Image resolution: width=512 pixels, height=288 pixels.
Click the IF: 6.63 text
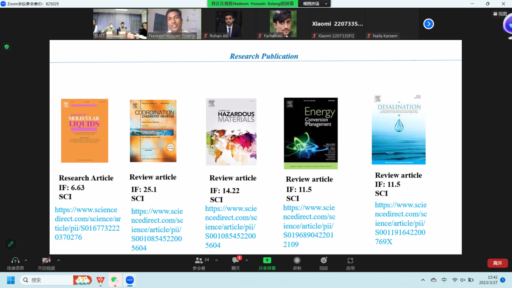pyautogui.click(x=72, y=187)
